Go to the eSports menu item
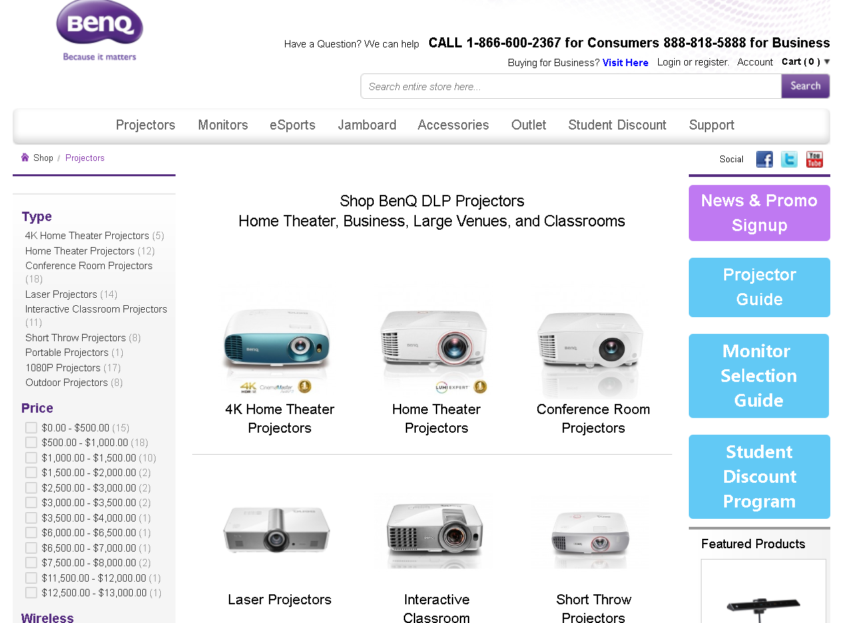The image size is (841, 623). [292, 125]
